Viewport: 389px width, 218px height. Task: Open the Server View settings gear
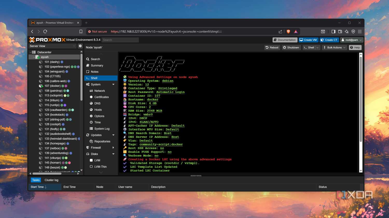(80, 46)
